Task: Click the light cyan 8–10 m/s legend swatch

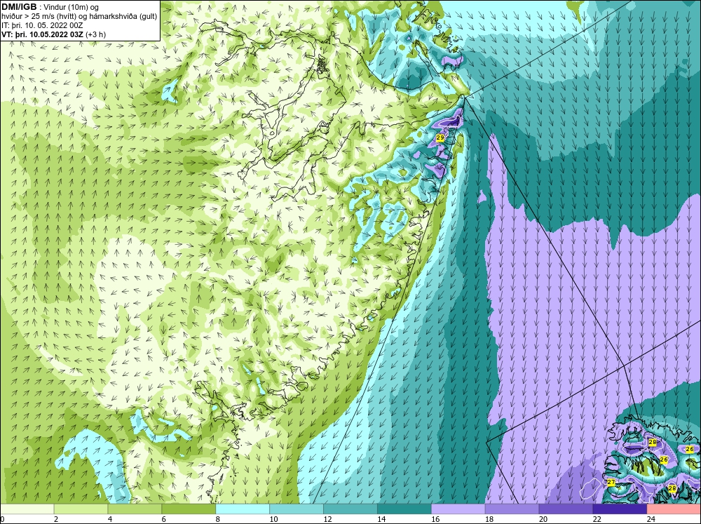Action: click(243, 509)
